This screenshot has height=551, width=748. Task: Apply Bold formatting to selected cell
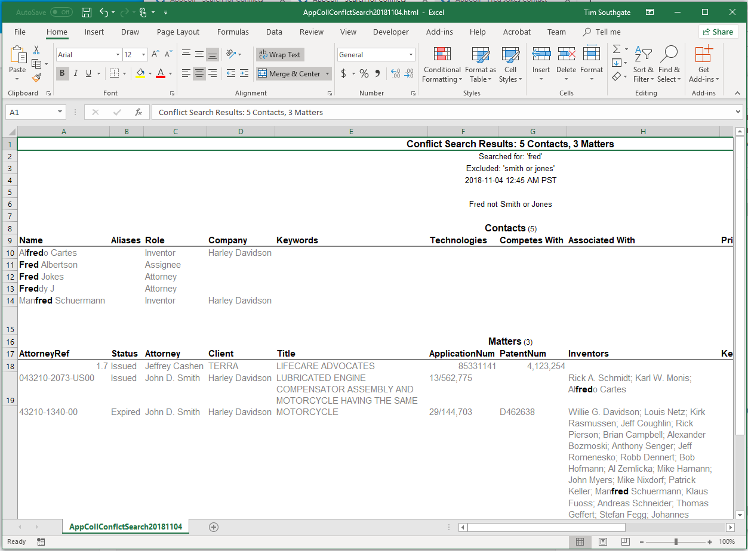[x=62, y=73]
